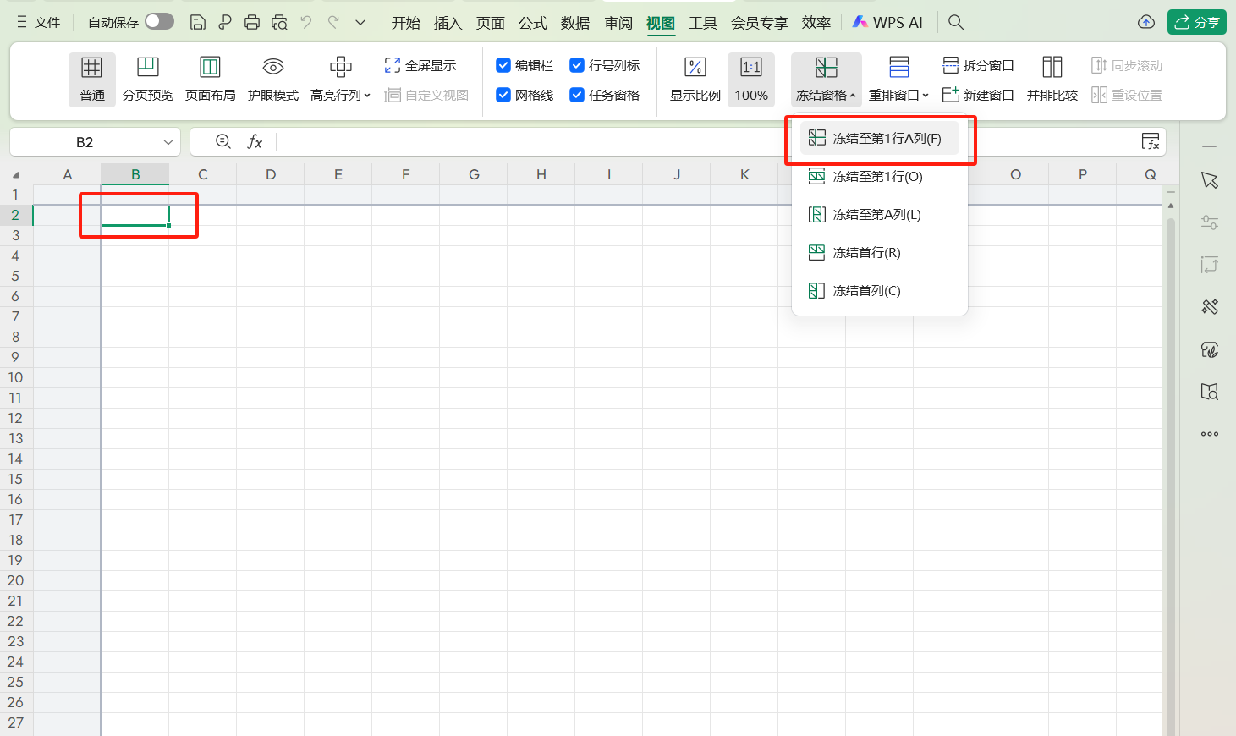Screen dimensions: 1236x736
Task: Open the 会员专享 tab
Action: tap(760, 23)
